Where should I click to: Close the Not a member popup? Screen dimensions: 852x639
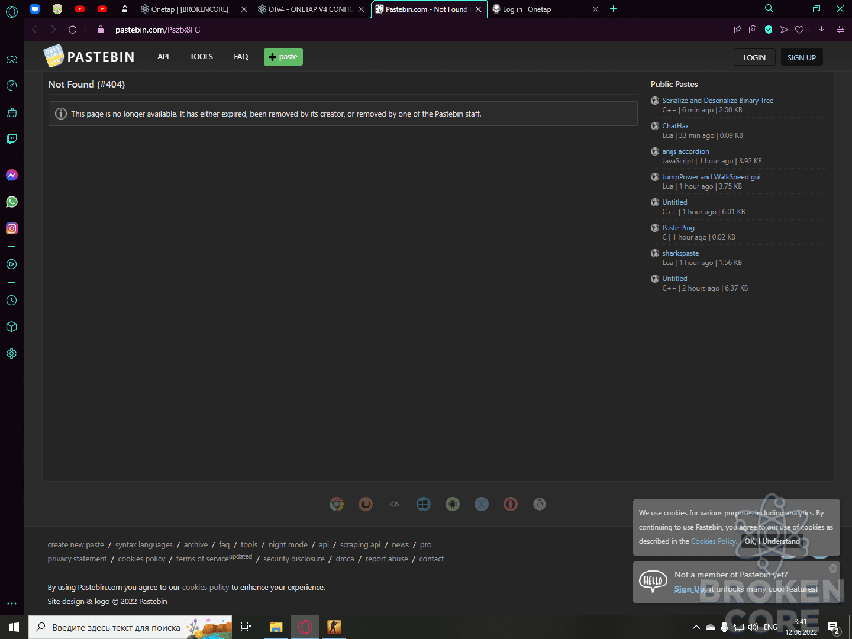pos(833,569)
